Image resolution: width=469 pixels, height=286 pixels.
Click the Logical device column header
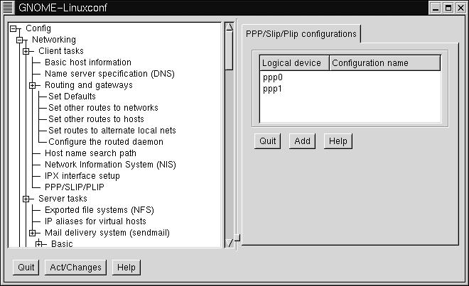point(293,63)
